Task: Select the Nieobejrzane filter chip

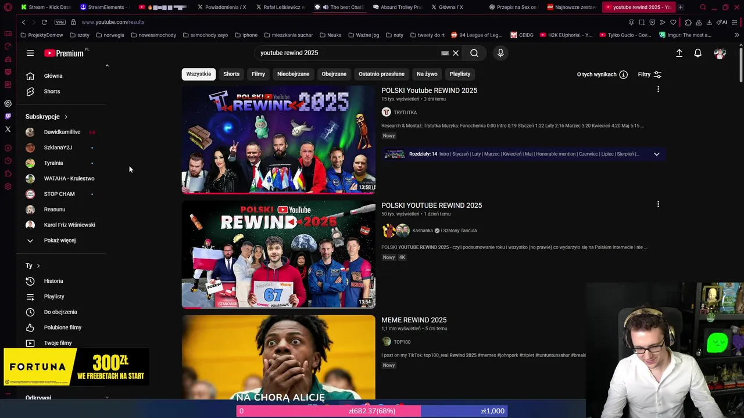Action: 294,74
